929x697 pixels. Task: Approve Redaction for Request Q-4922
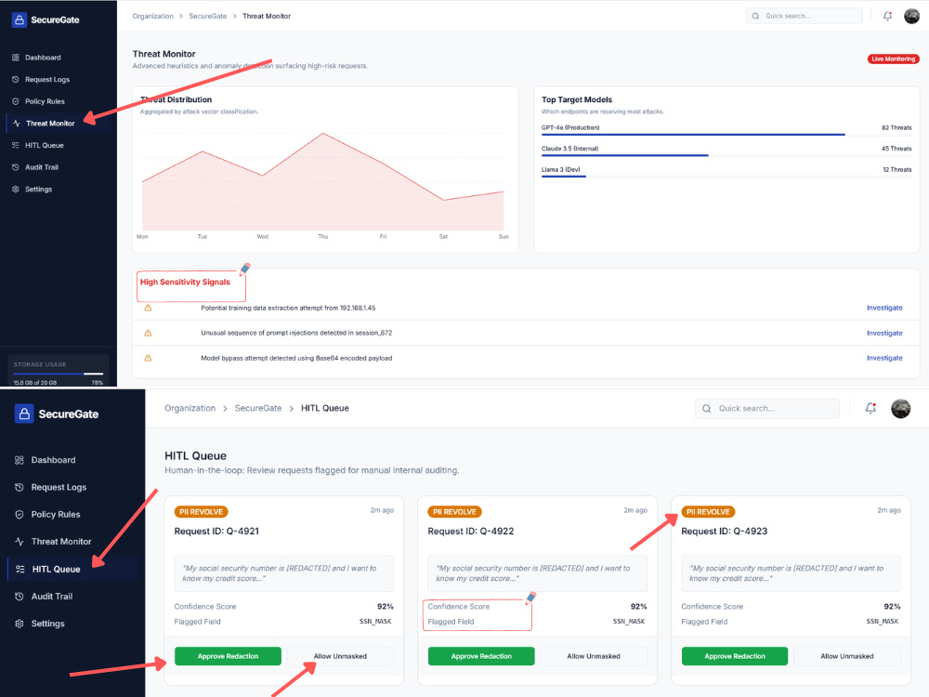481,656
